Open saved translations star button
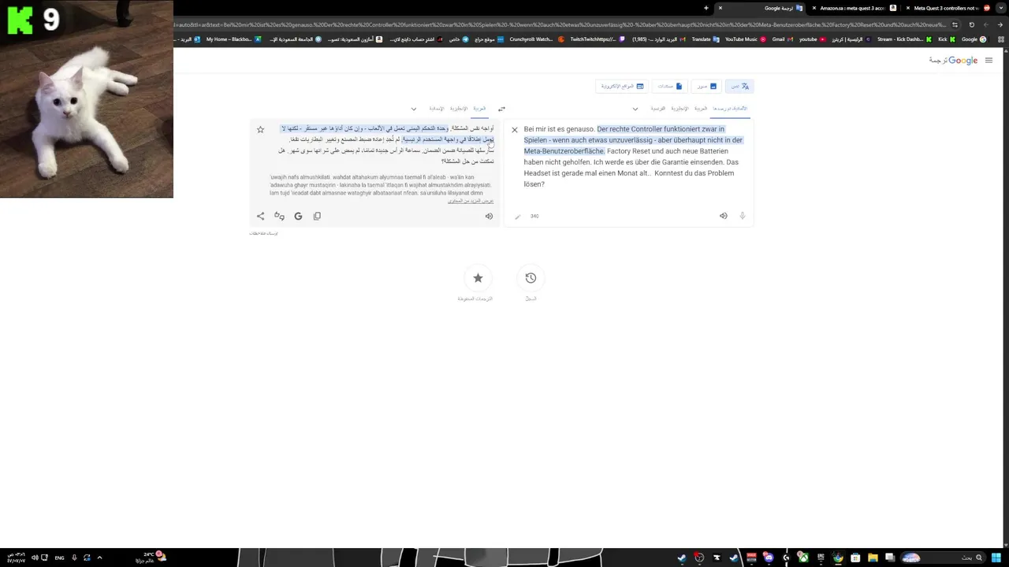This screenshot has width=1009, height=567. [478, 278]
